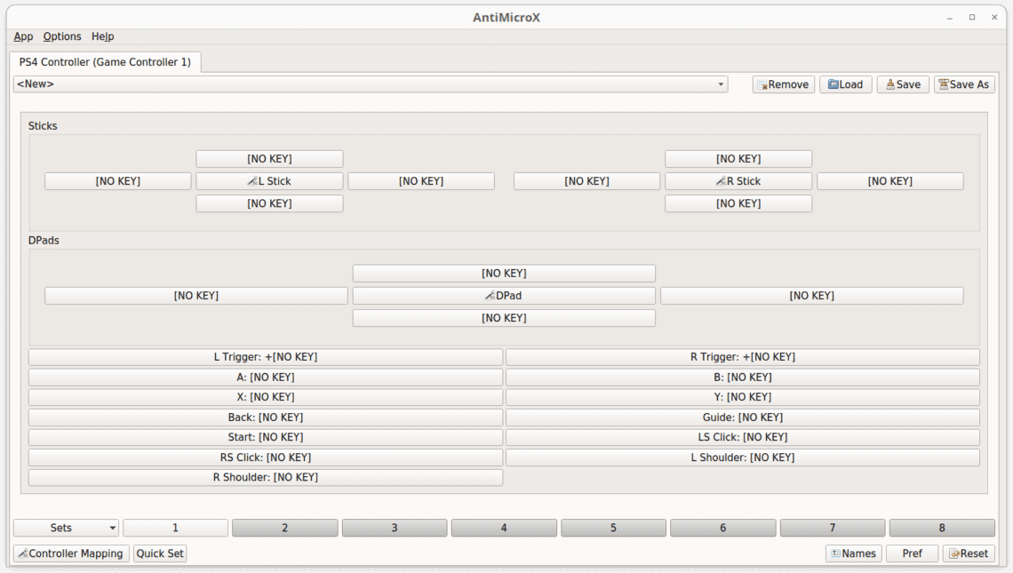Screen dimensions: 1013x573
Task: Activate set 5
Action: pos(613,527)
